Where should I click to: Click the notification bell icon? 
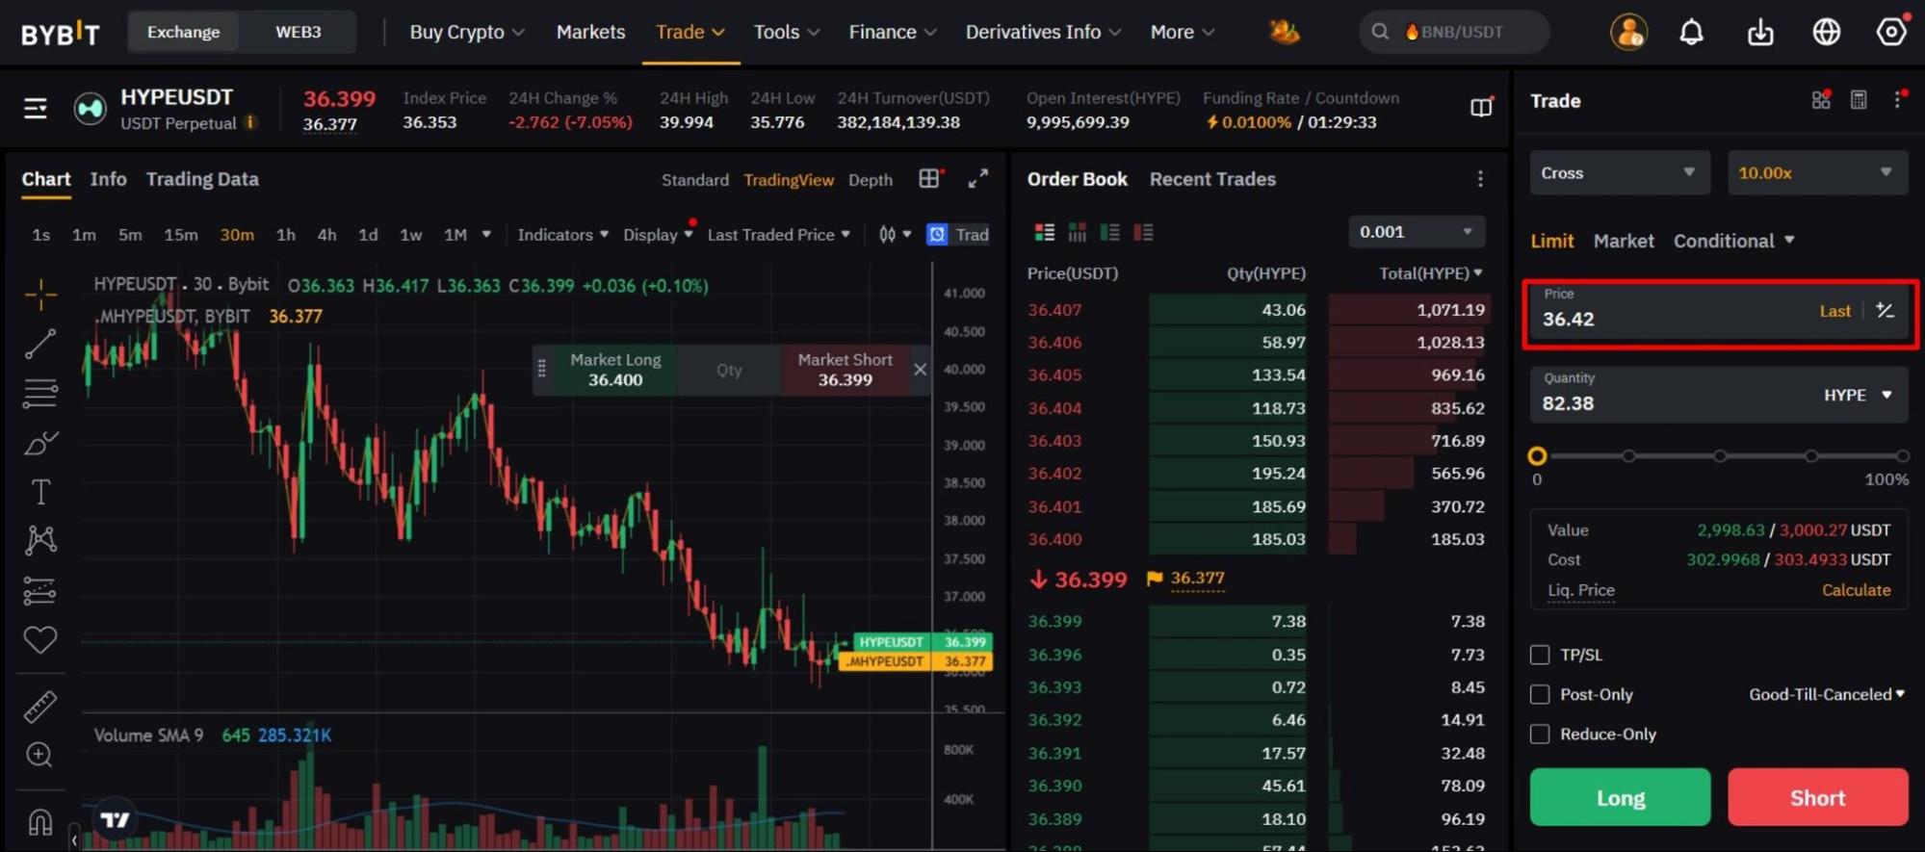pos(1691,33)
